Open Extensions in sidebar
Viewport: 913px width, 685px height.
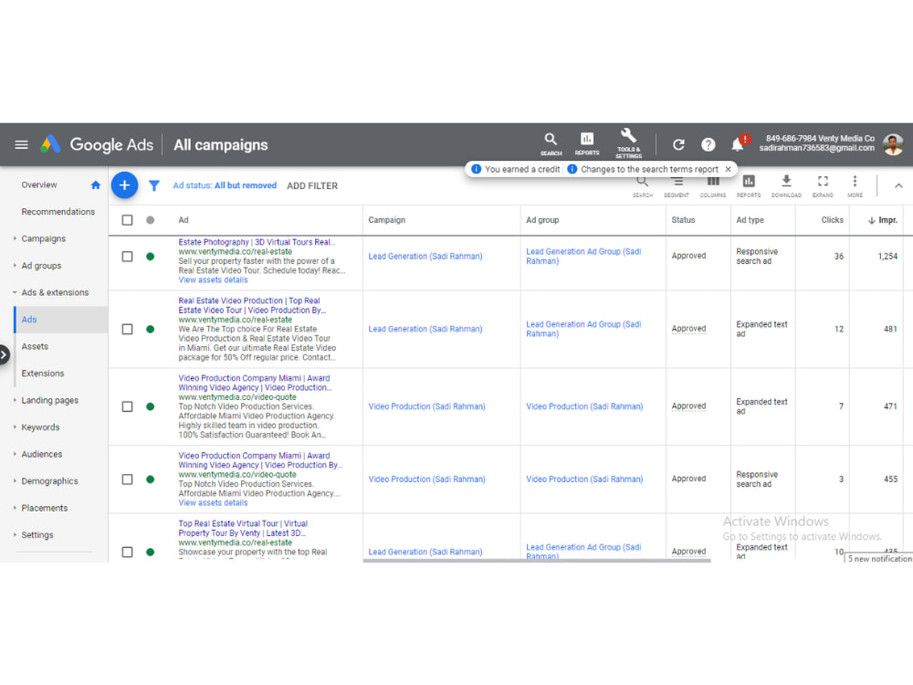click(x=43, y=374)
